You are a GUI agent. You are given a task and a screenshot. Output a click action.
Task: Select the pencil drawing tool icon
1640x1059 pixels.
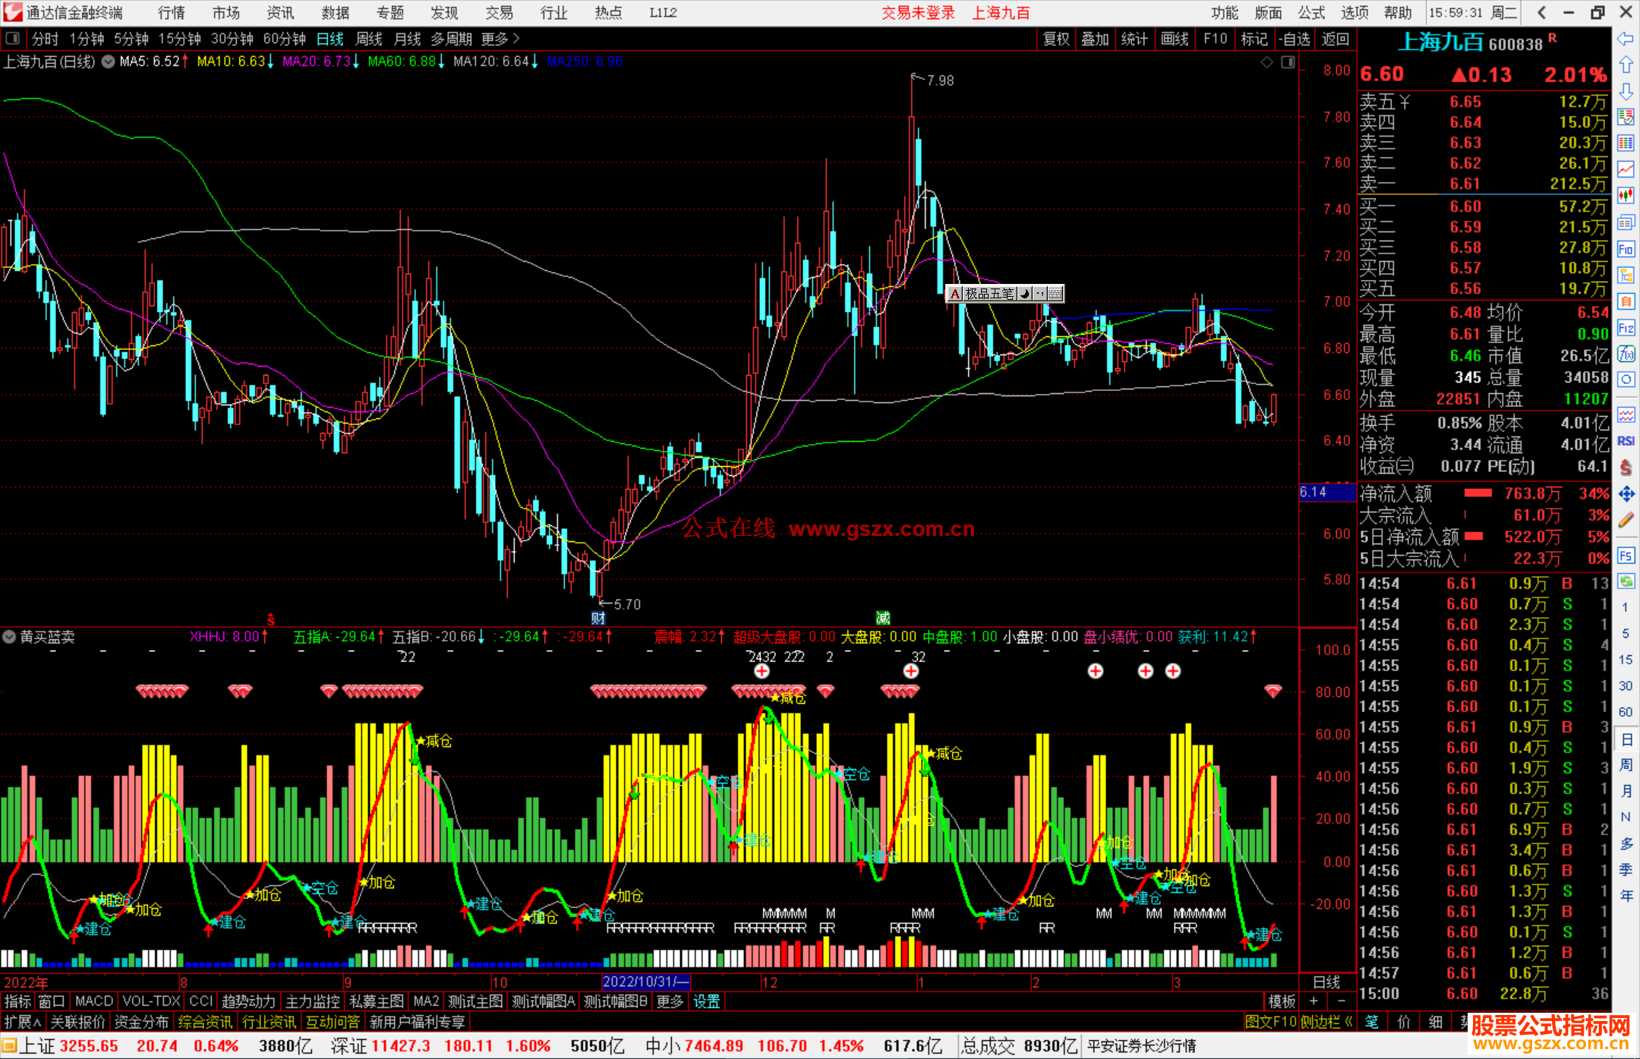pos(1626,521)
